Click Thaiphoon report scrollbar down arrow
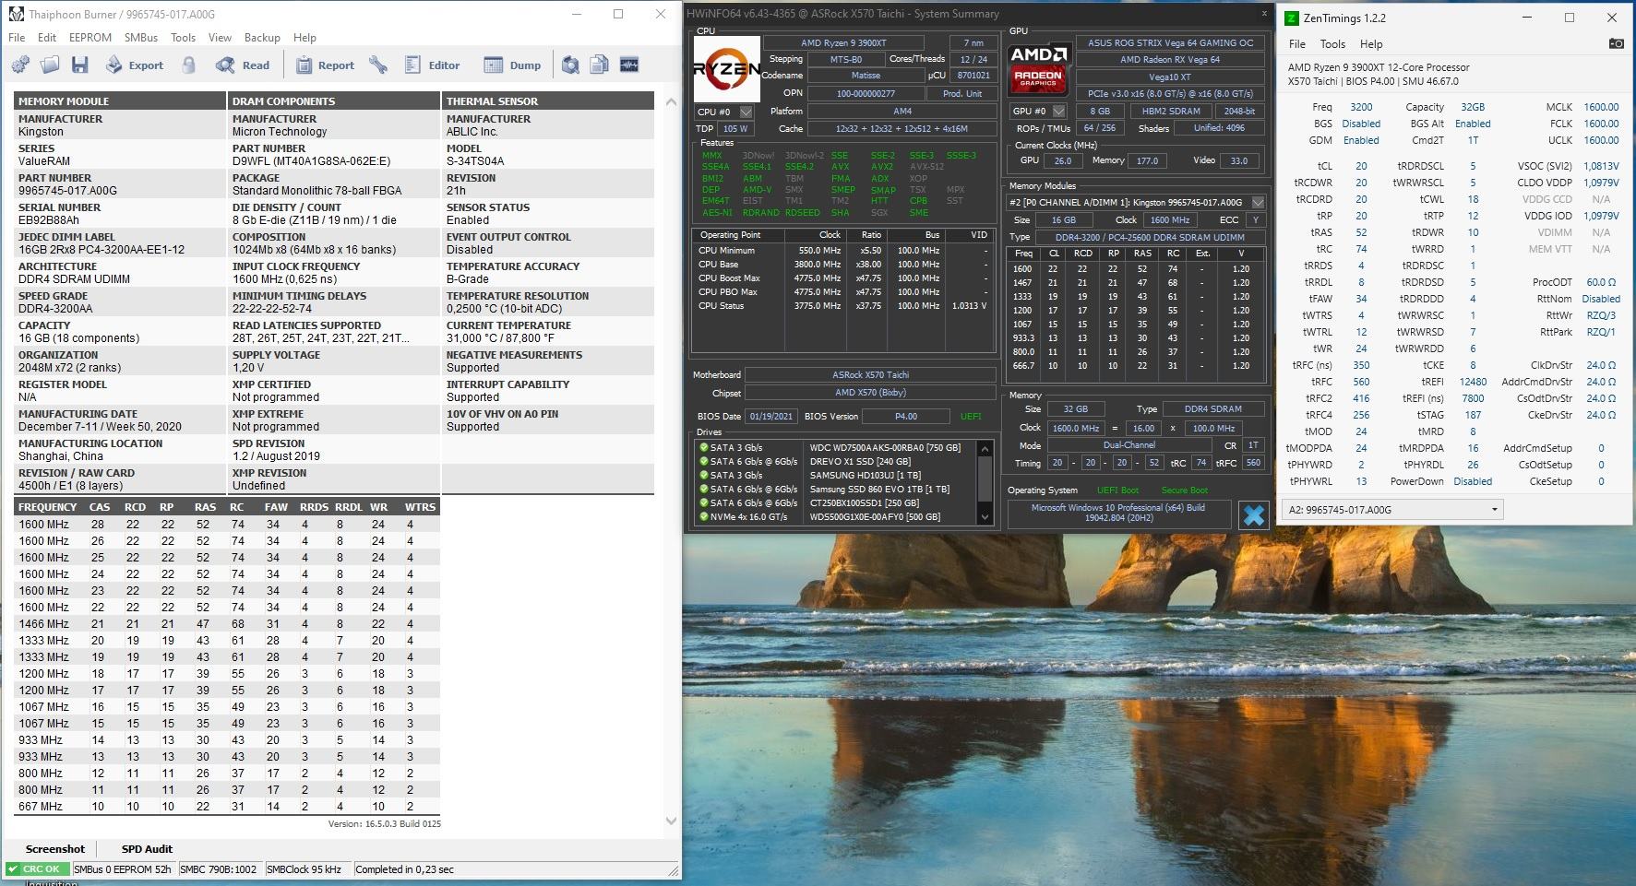Image resolution: width=1636 pixels, height=886 pixels. (671, 821)
